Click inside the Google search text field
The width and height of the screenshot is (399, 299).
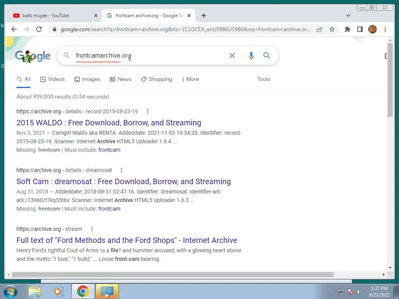(150, 55)
